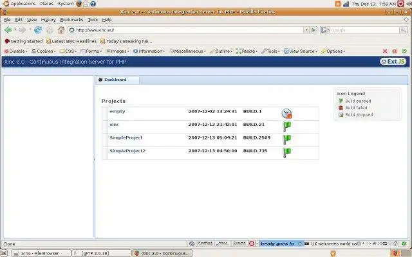Click the Build stopped legend icon
The width and height of the screenshot is (412, 257).
click(x=341, y=114)
